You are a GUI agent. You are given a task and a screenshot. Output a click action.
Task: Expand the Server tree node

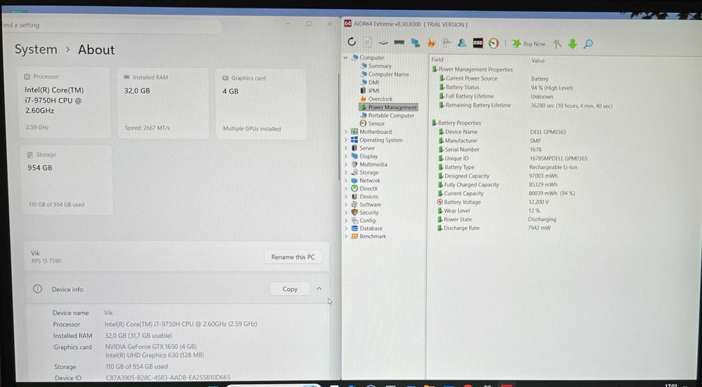point(345,148)
